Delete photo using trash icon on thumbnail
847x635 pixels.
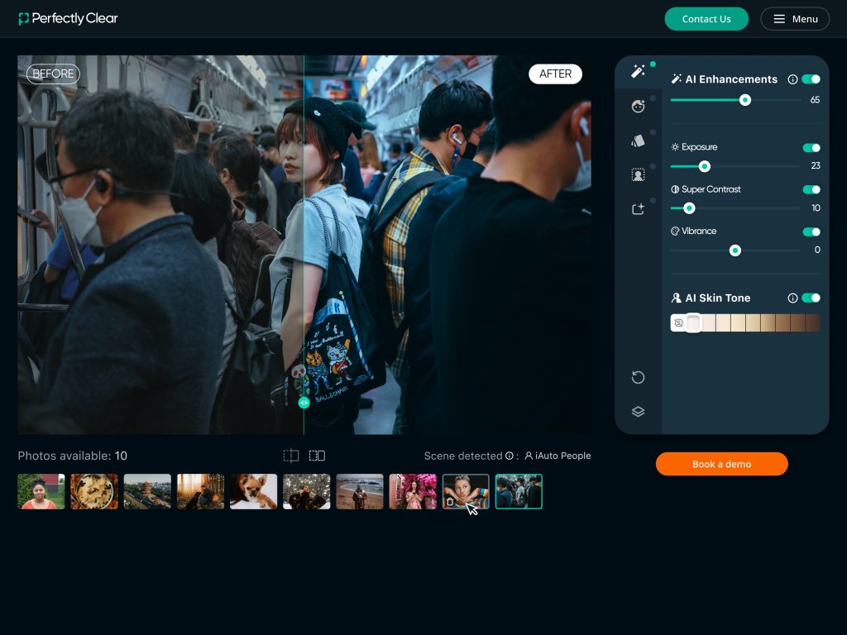click(x=450, y=501)
